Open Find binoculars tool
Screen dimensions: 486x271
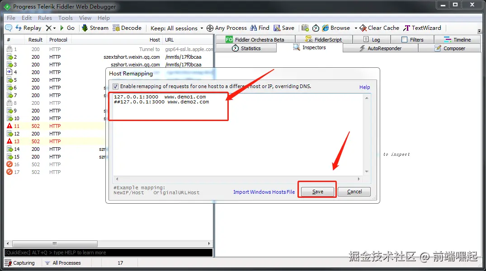[260, 28]
